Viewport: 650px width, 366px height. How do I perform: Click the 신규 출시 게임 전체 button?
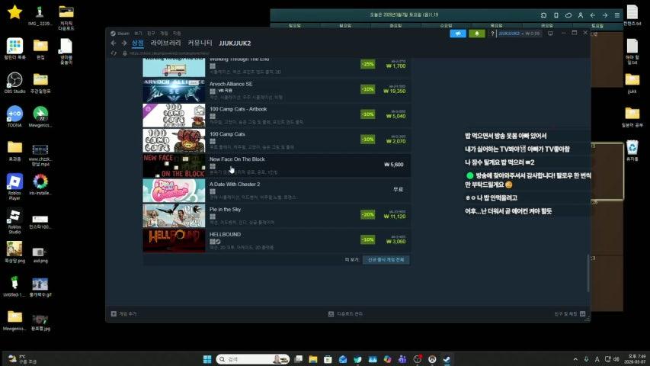pyautogui.click(x=386, y=260)
